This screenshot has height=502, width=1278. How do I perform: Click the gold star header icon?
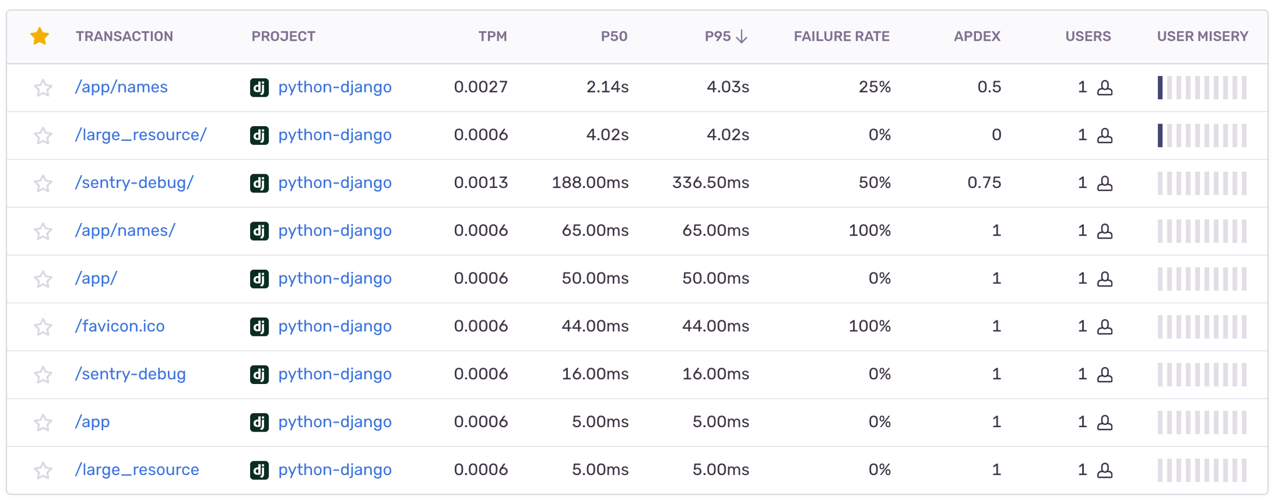tap(40, 36)
